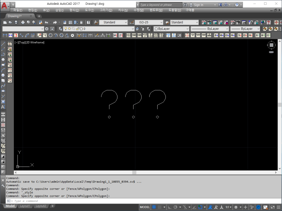Image resolution: width=282 pixels, height=211 pixels.
Task: Expand the ISO-25 dimension style dropdown
Action: pos(161,22)
